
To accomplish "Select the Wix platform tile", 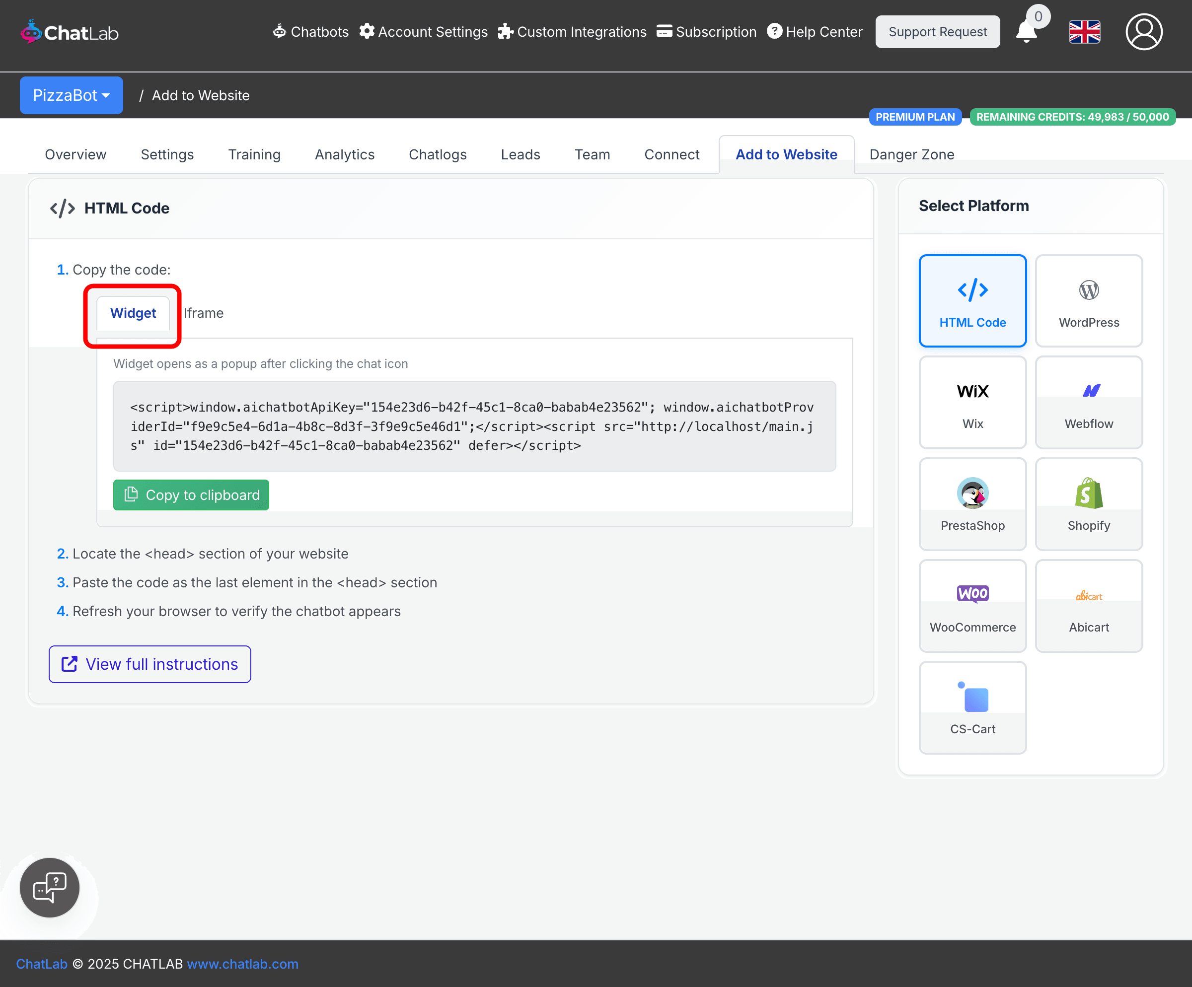I will pos(972,402).
